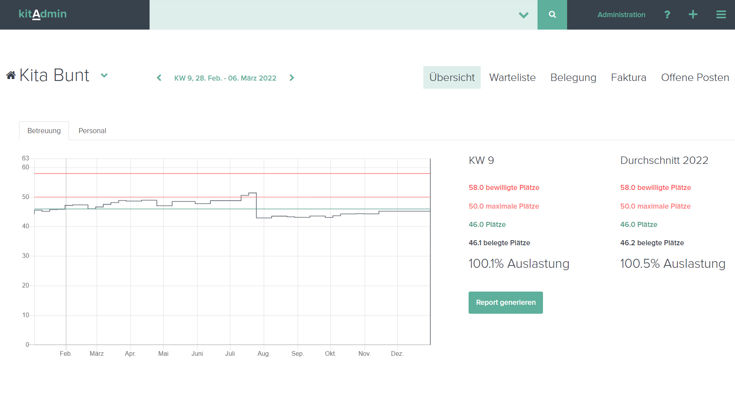735x413 pixels.
Task: Click the Kita Bunt heading
Action: click(x=54, y=76)
